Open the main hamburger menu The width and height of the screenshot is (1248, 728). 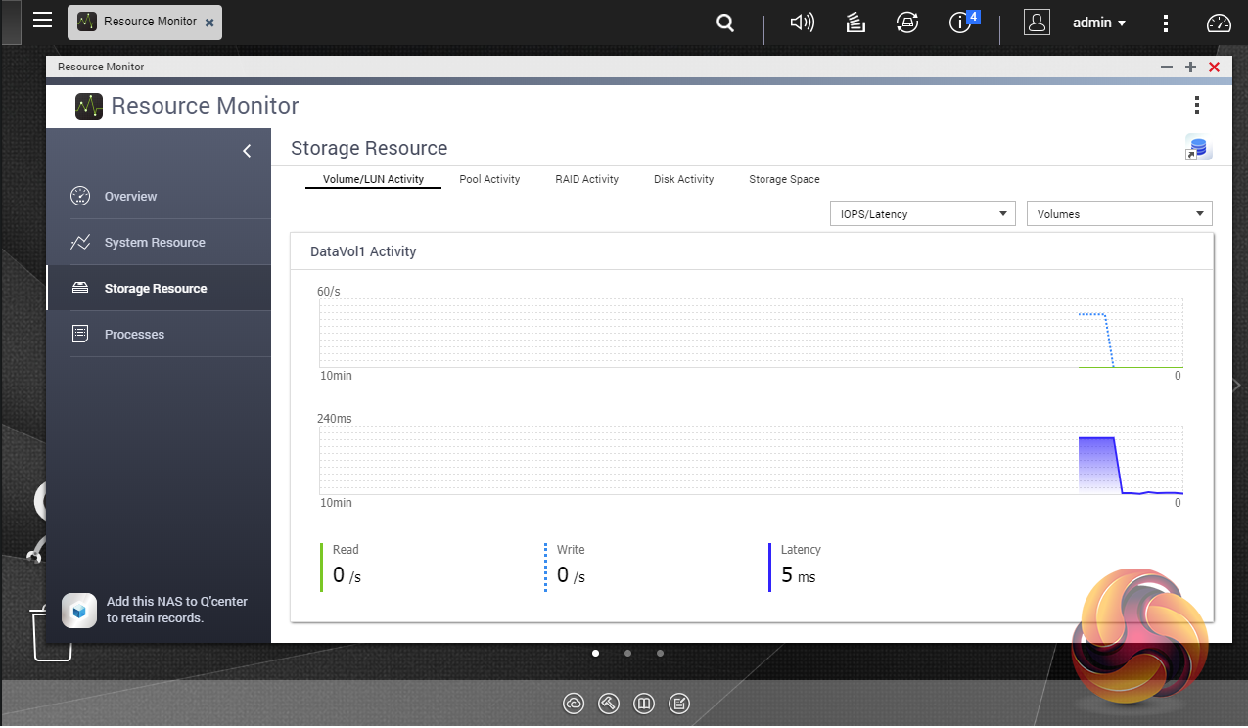click(x=42, y=21)
